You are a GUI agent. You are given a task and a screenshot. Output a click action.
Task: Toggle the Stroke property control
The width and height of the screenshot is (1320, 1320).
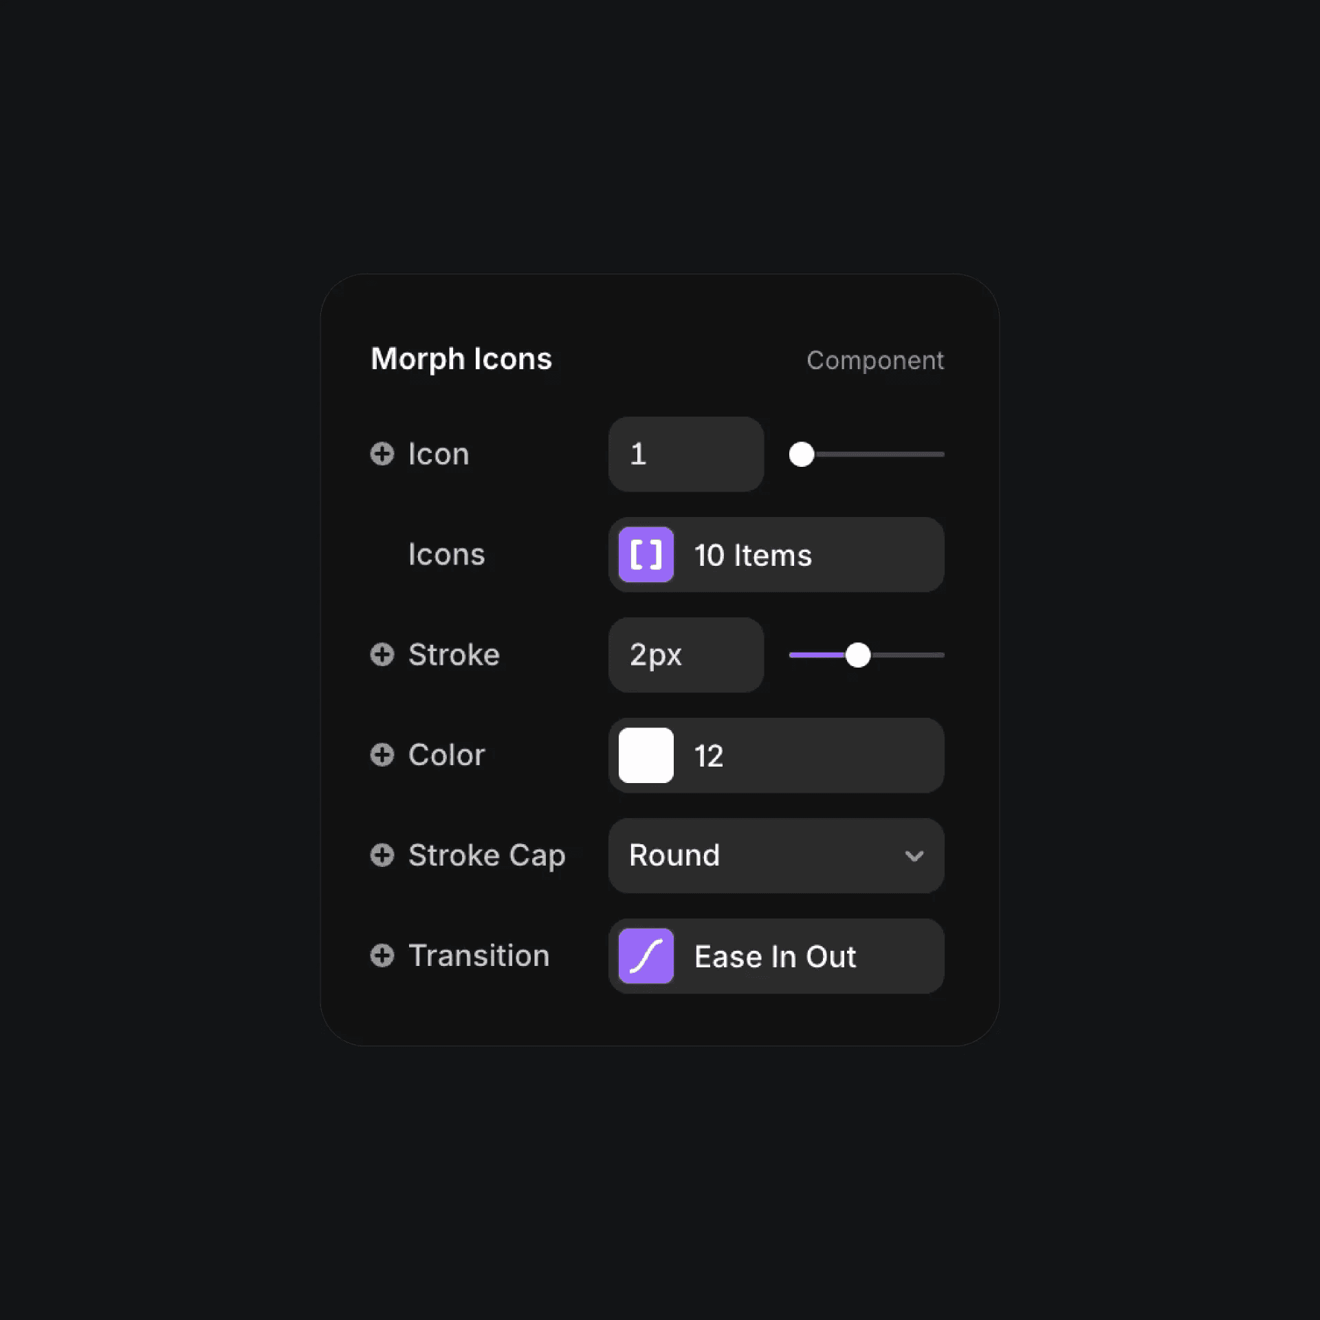382,654
